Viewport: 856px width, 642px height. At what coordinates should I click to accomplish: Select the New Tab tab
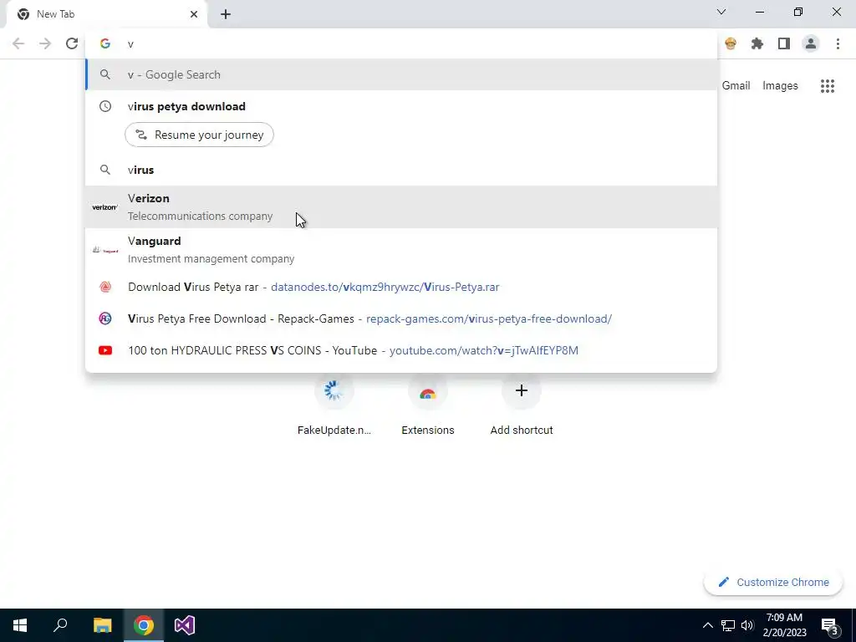click(x=106, y=14)
